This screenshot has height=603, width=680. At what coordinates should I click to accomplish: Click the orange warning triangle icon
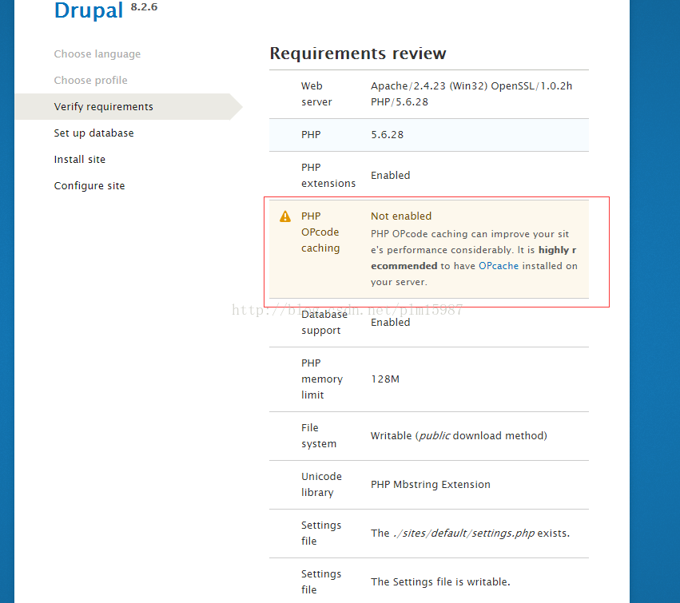(285, 216)
